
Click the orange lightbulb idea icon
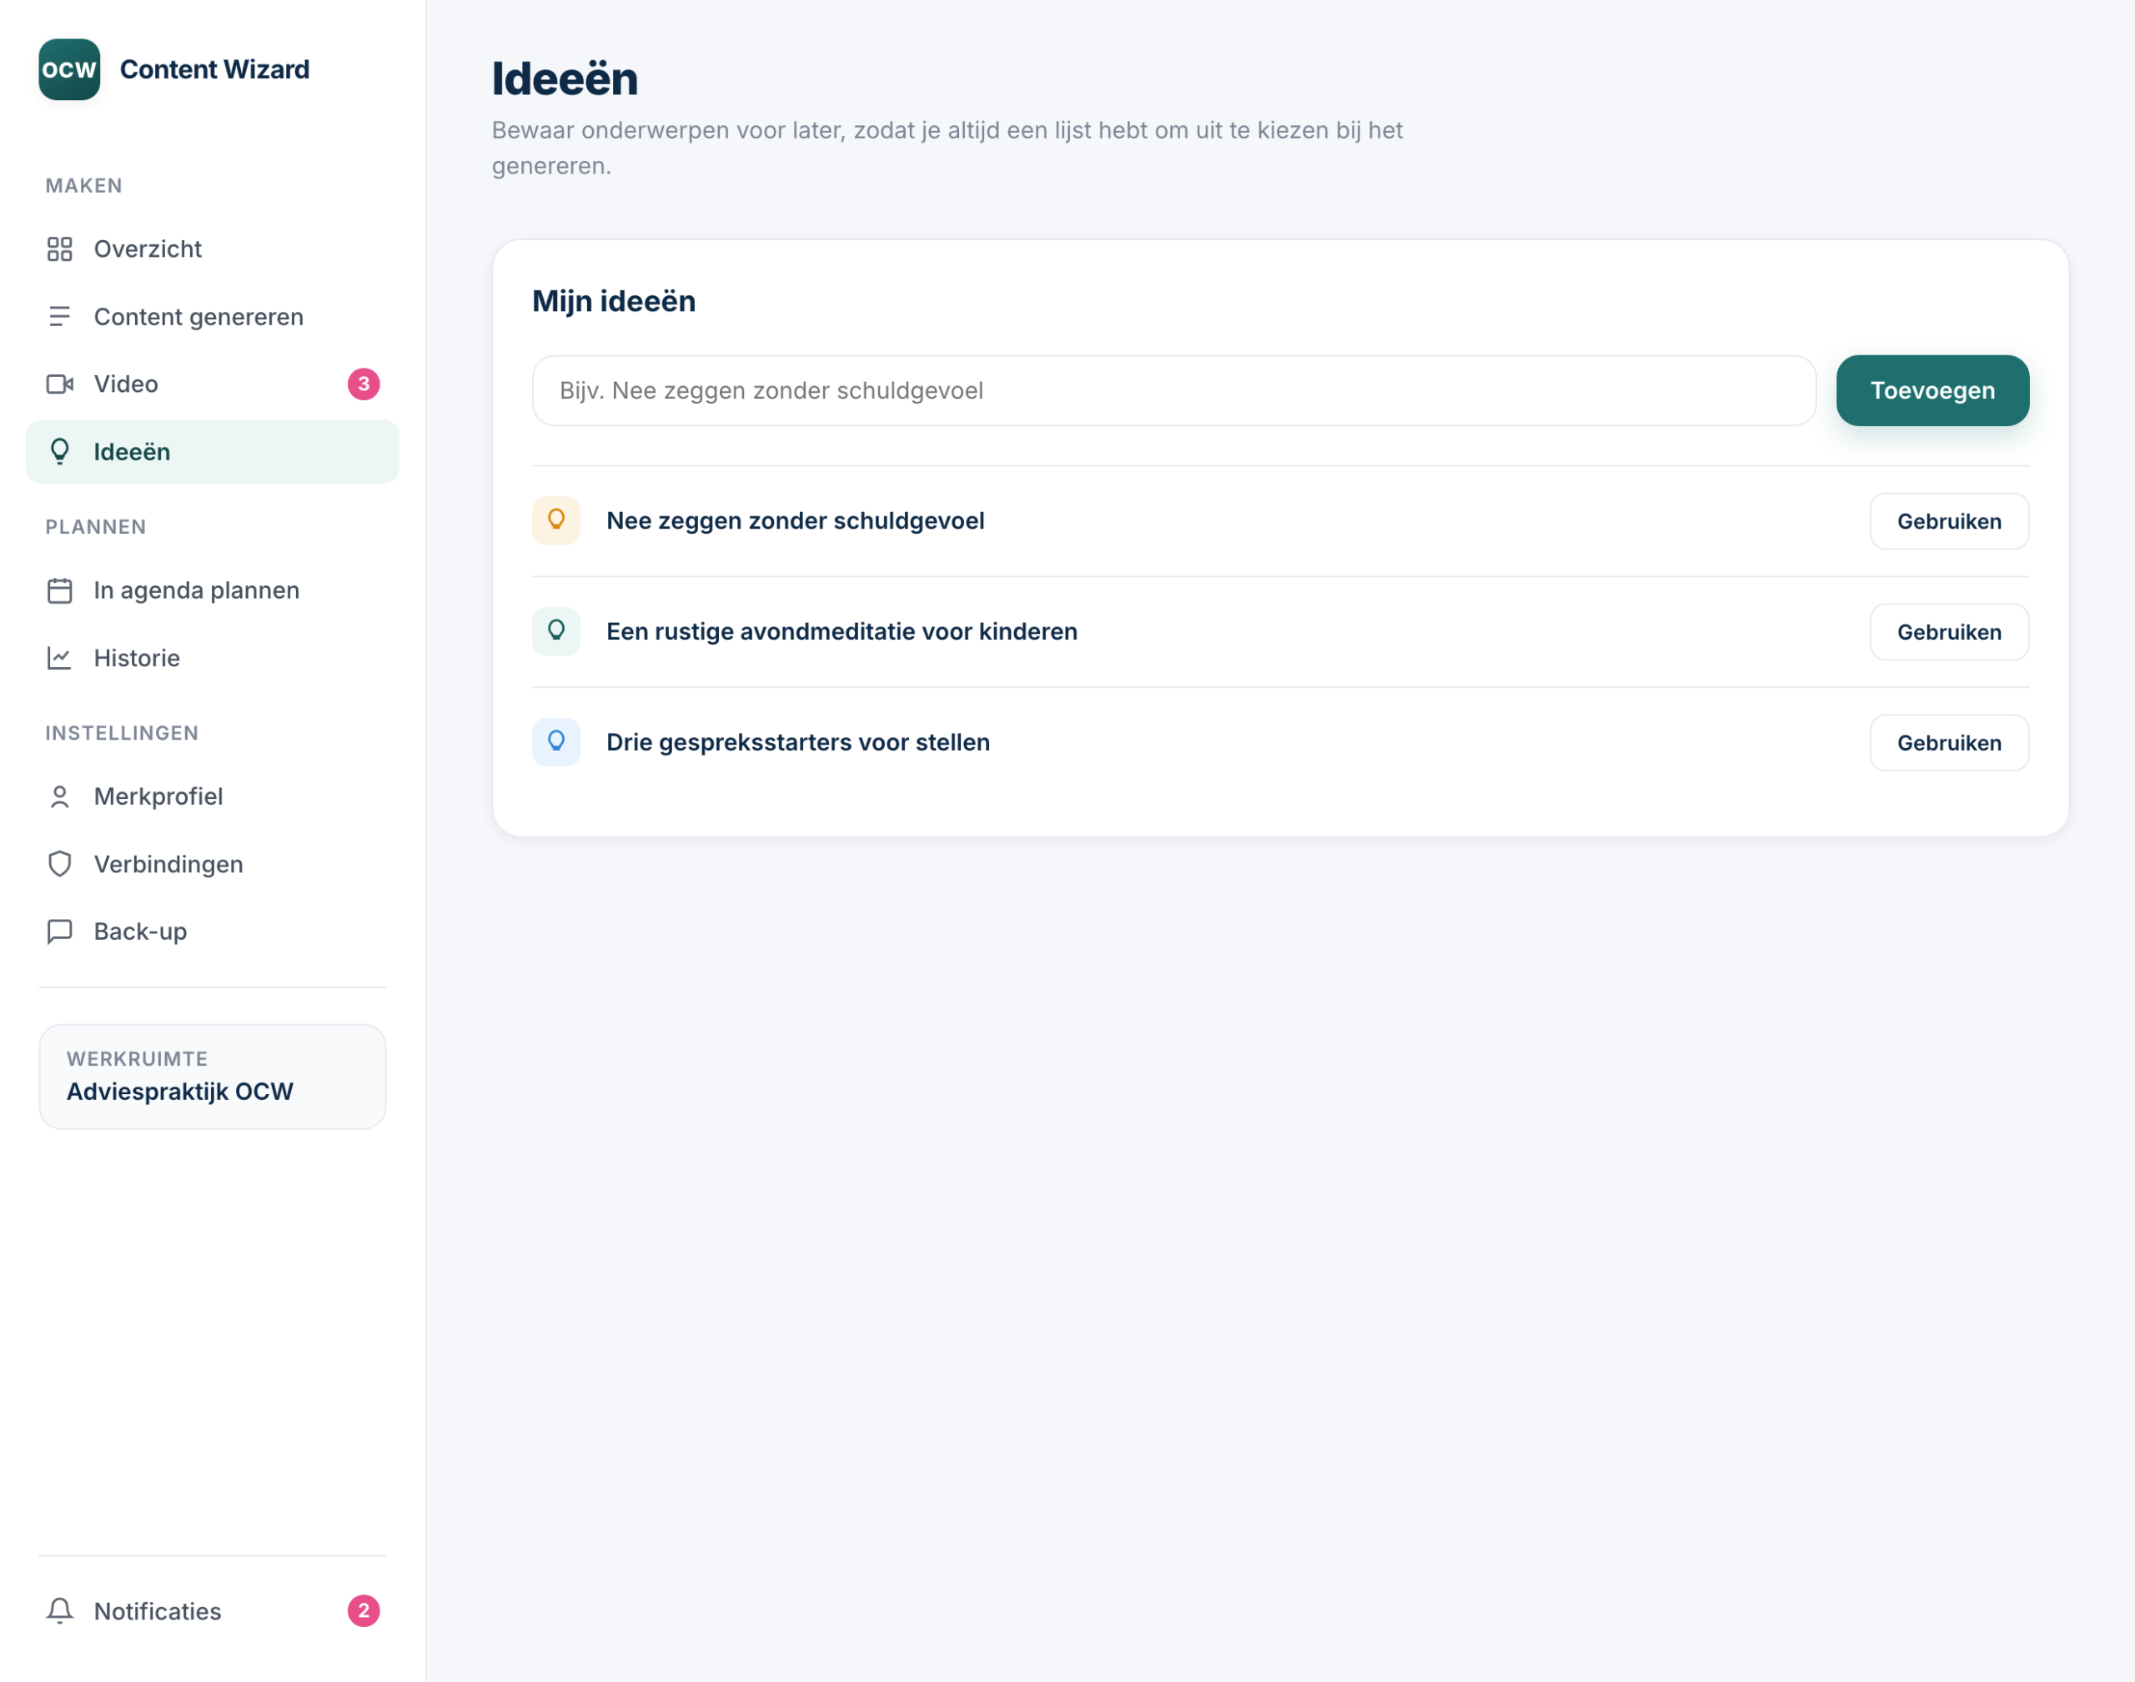pos(556,521)
